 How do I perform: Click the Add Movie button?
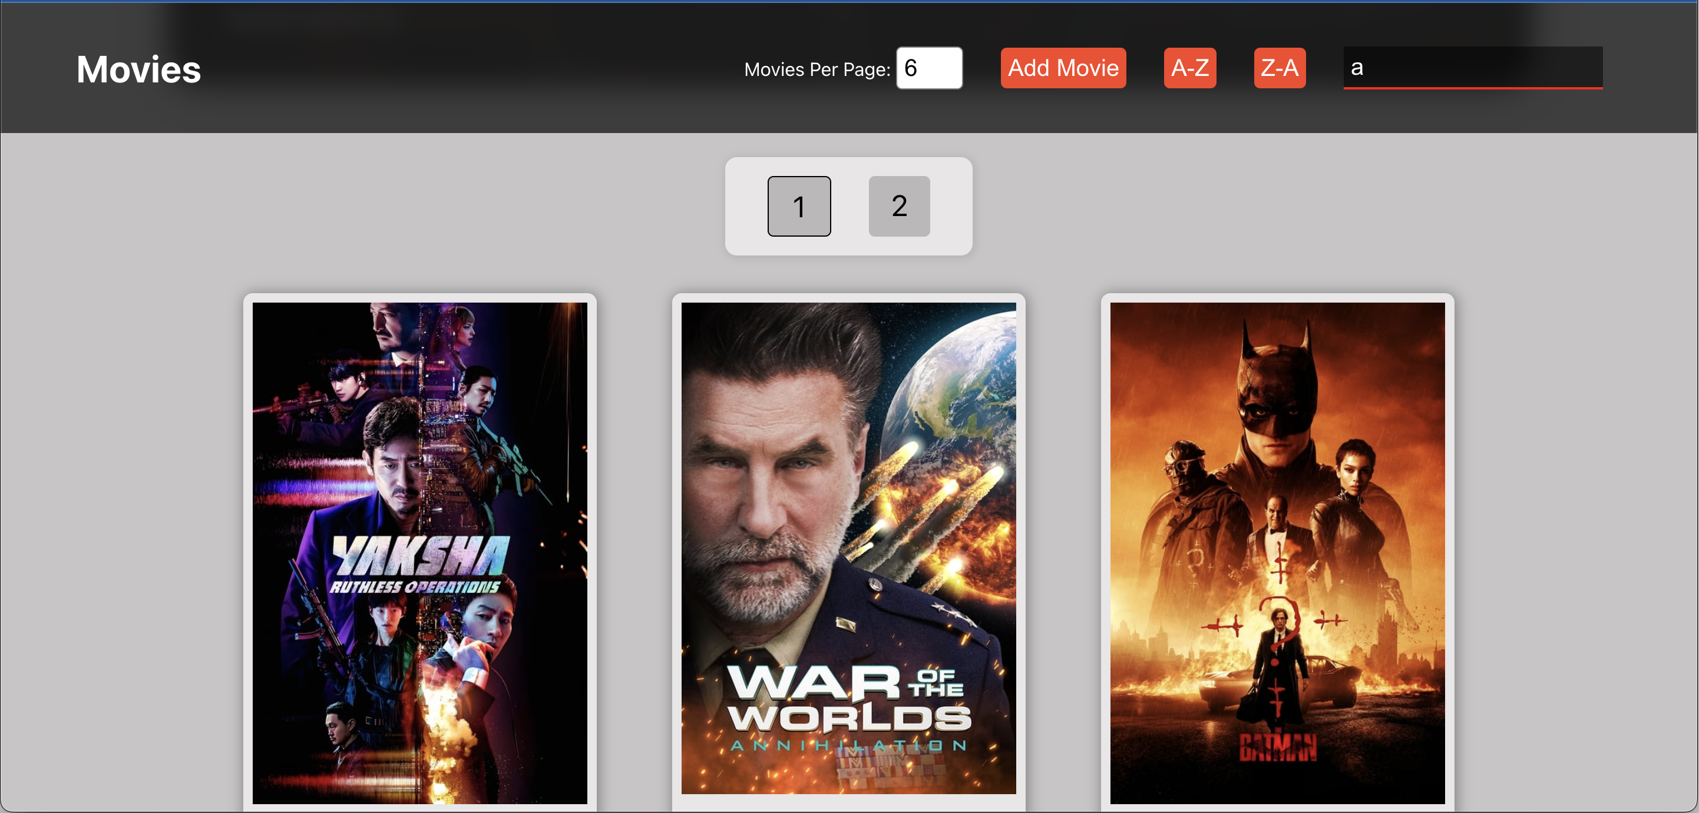pyautogui.click(x=1063, y=68)
